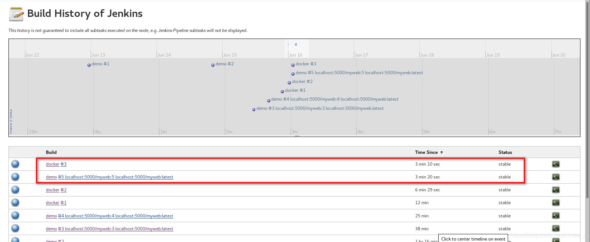This screenshot has width=590, height=242.
Task: Open build #1 link of docker
Action: tap(64, 203)
